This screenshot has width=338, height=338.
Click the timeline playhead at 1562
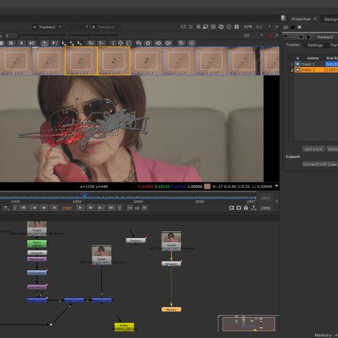pyautogui.click(x=84, y=195)
